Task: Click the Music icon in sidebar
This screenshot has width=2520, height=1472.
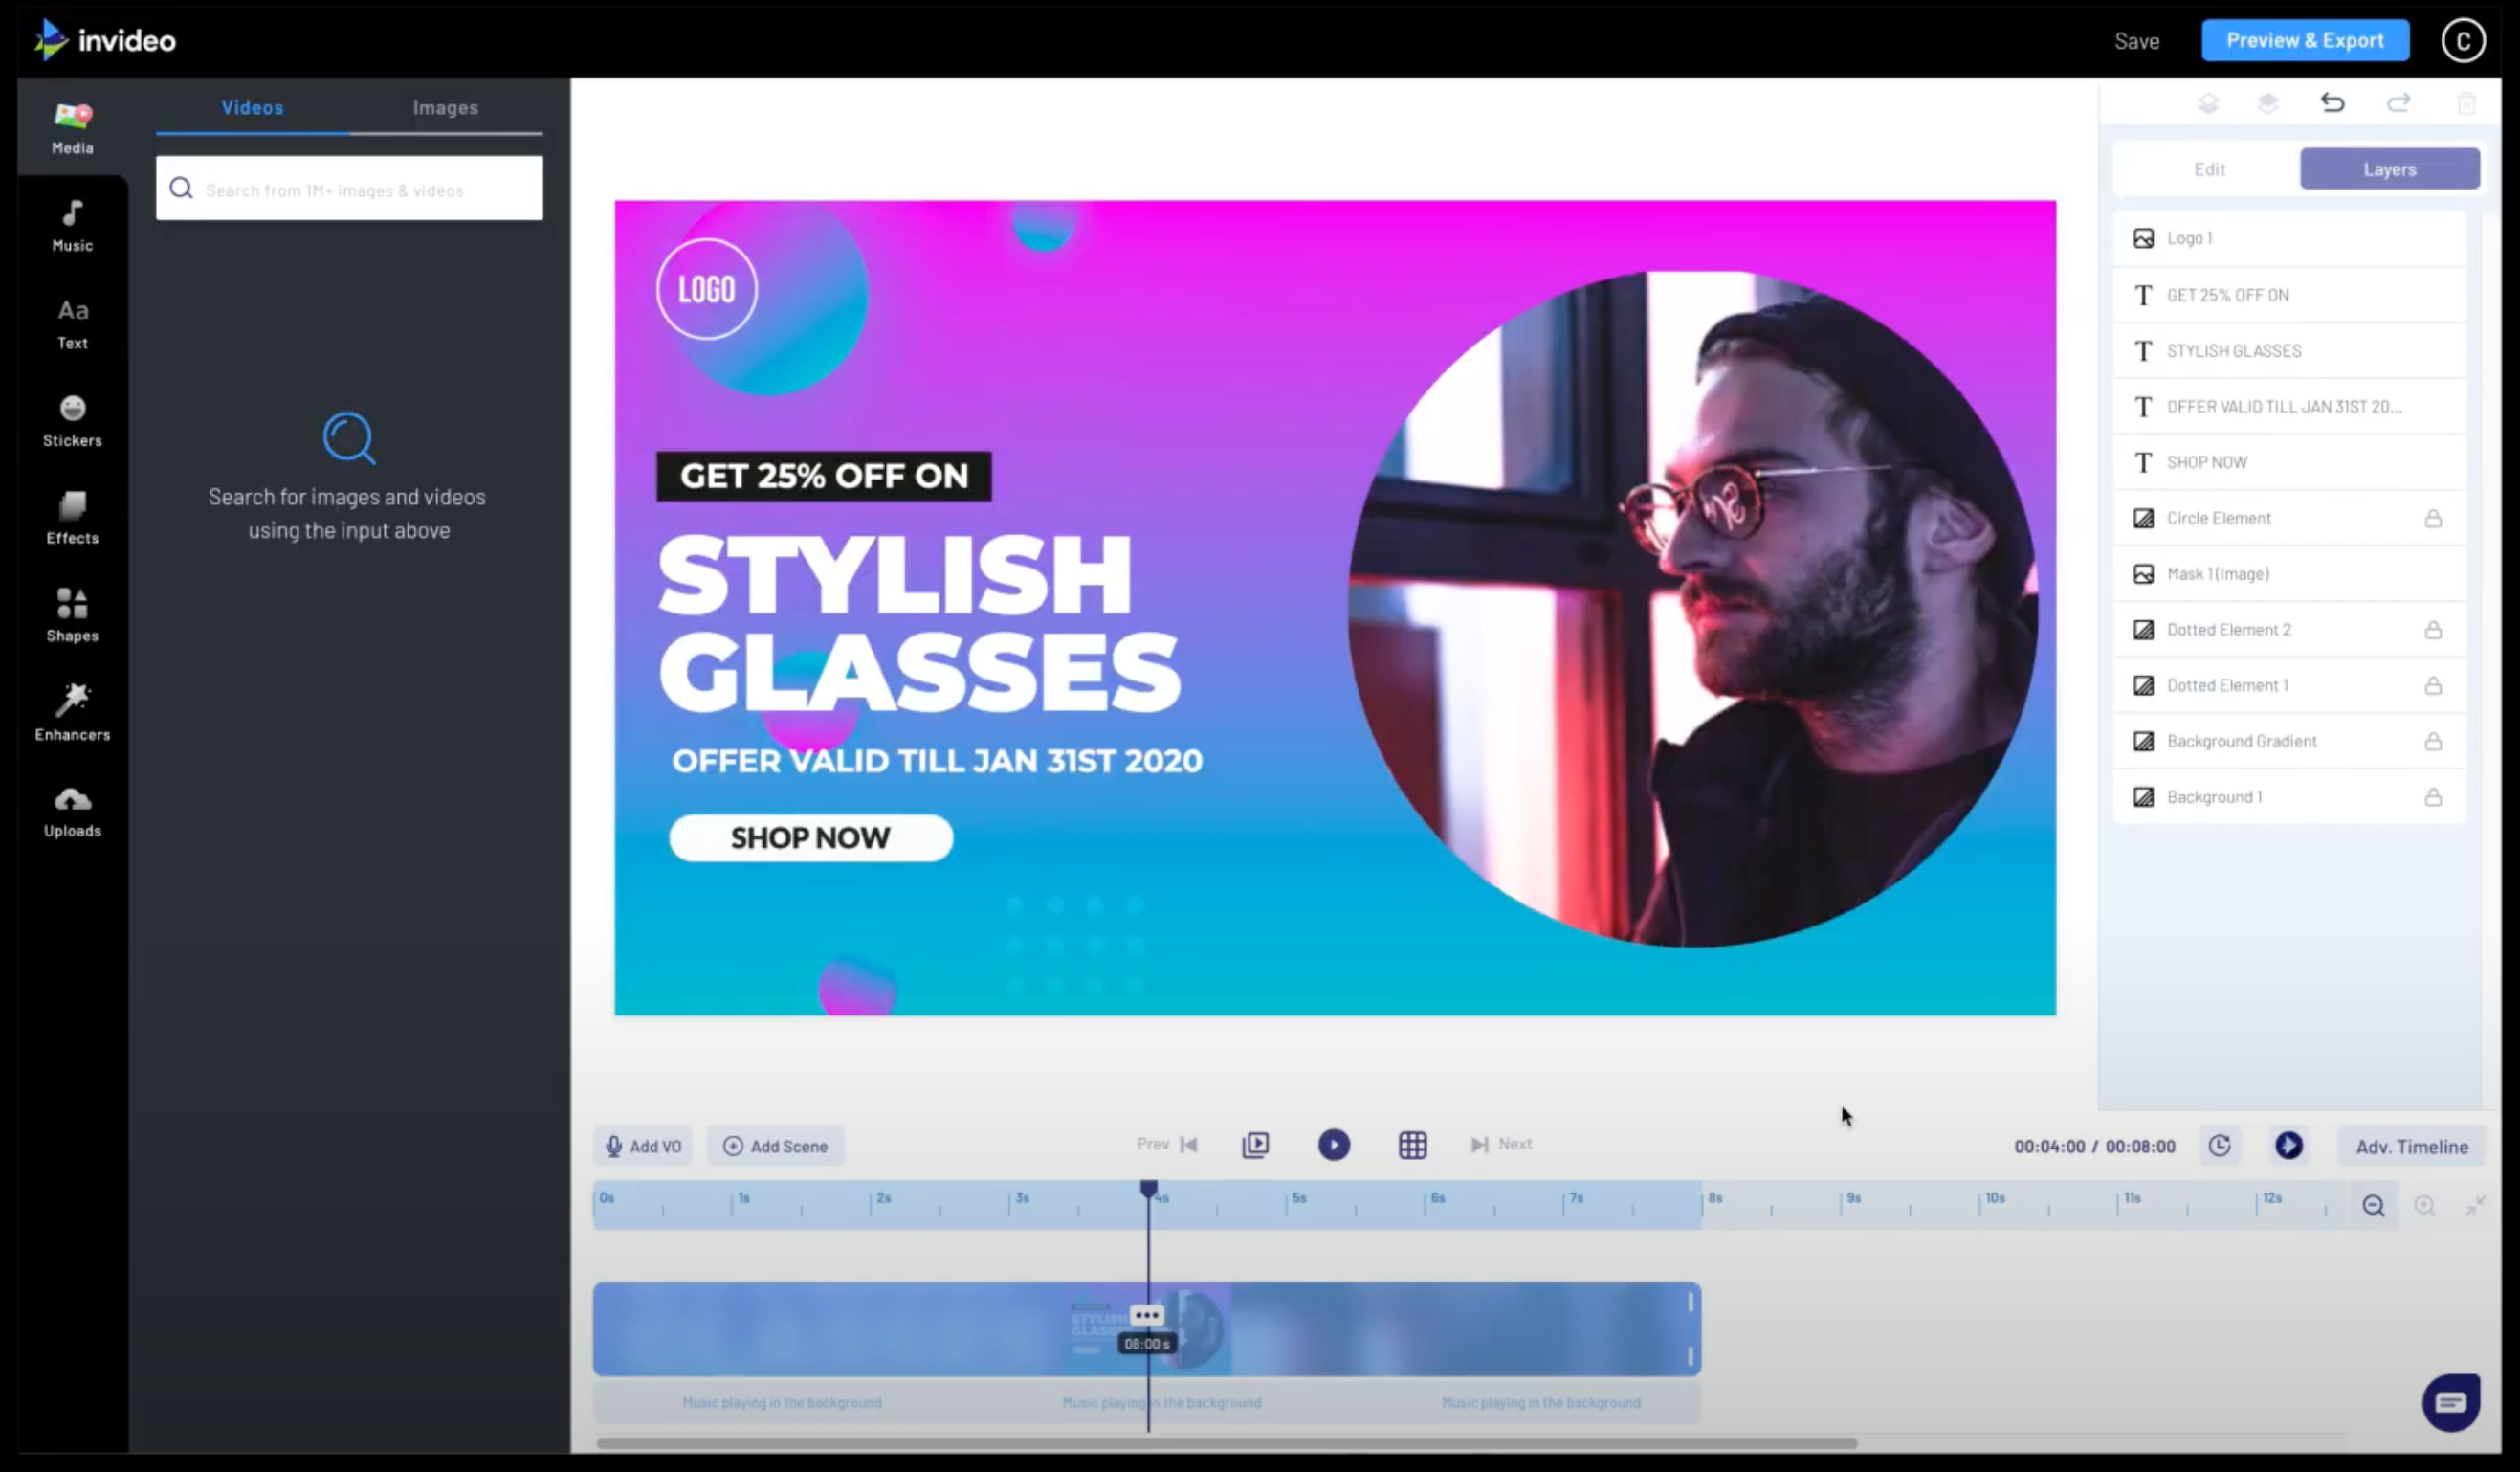Action: point(72,224)
